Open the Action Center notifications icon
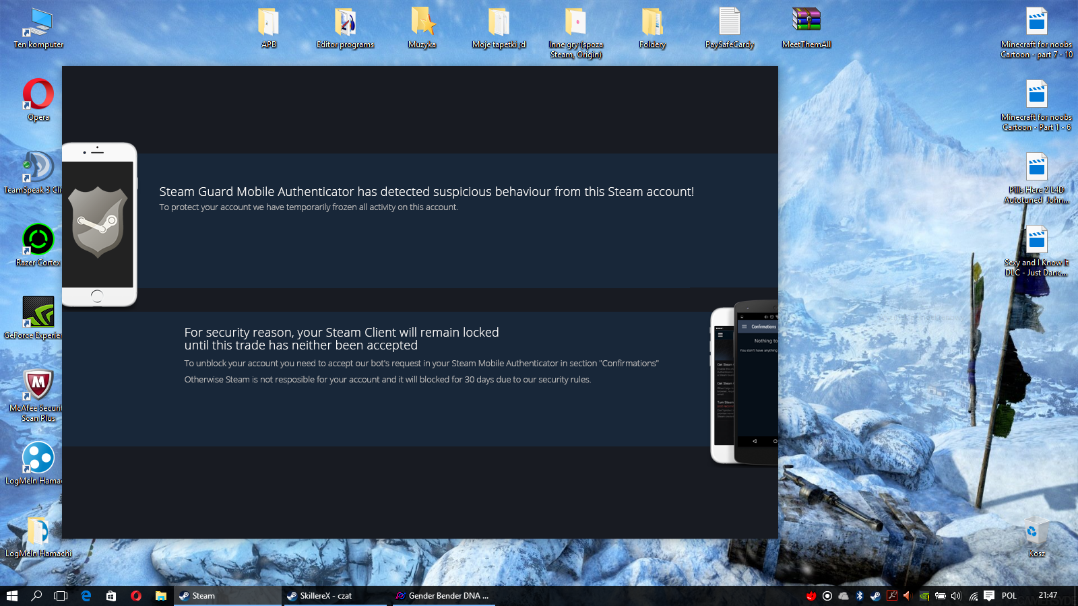The image size is (1078, 606). pyautogui.click(x=989, y=596)
